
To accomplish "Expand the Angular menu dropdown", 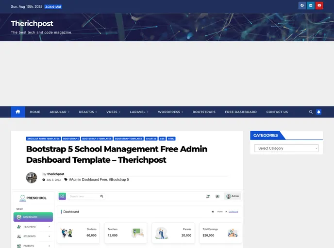I will point(59,112).
